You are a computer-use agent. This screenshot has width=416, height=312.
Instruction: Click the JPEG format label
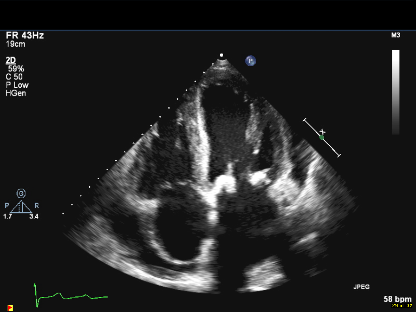coord(361,287)
